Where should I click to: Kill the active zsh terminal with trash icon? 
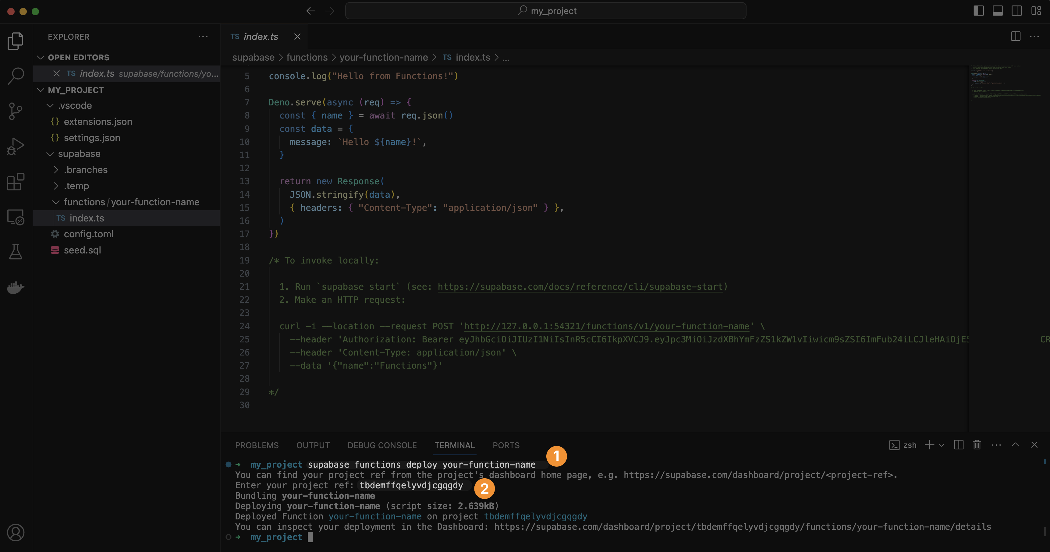click(977, 445)
